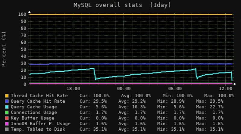241x134 pixels.
Task: Click the 'Key Buffer Usage' legend label
Action: pos(33,118)
